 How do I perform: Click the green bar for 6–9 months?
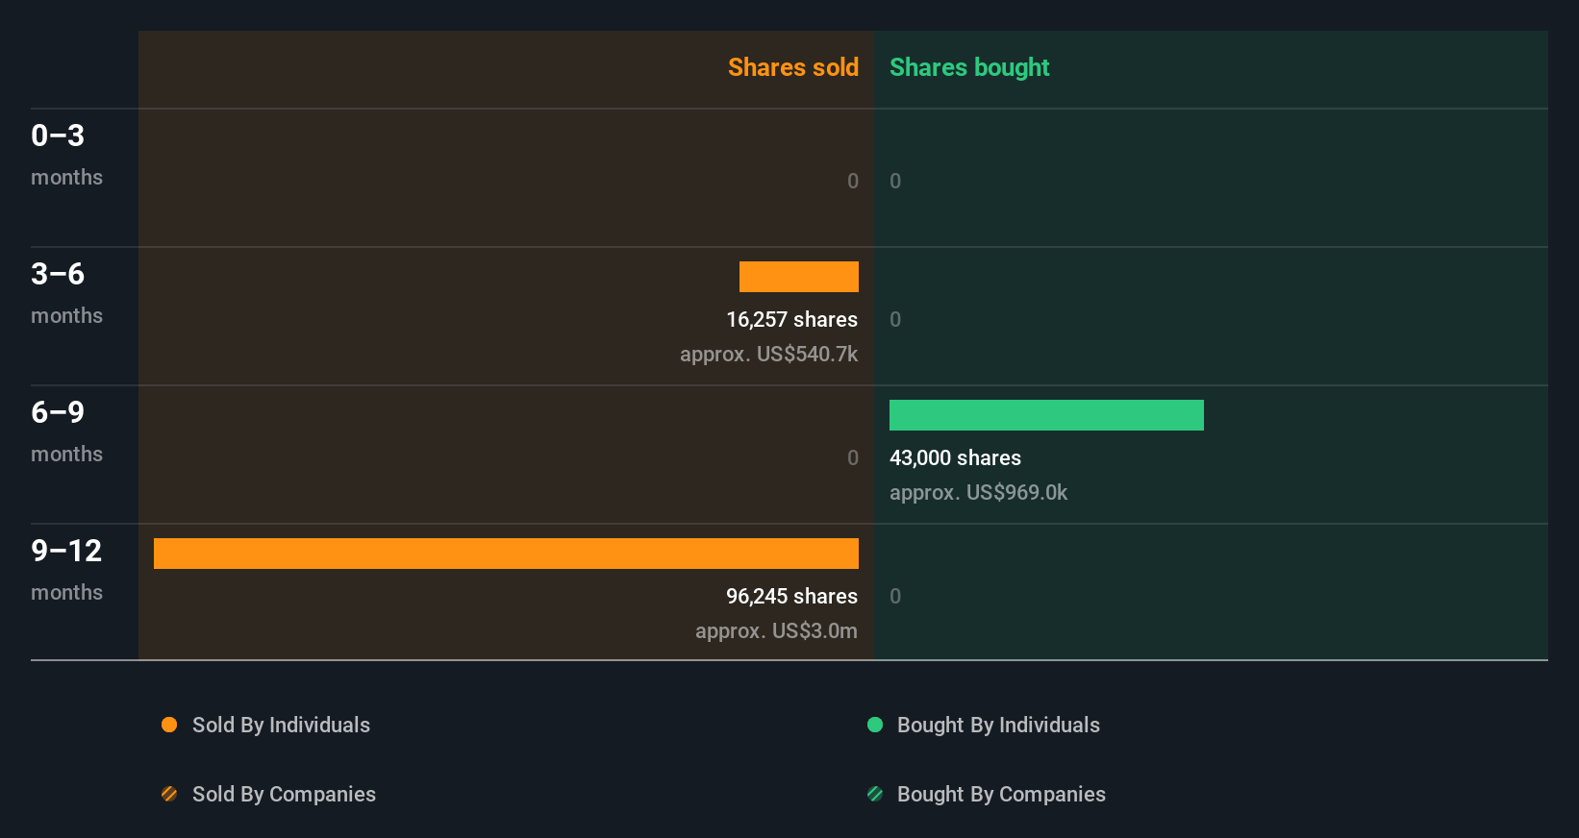click(1046, 415)
